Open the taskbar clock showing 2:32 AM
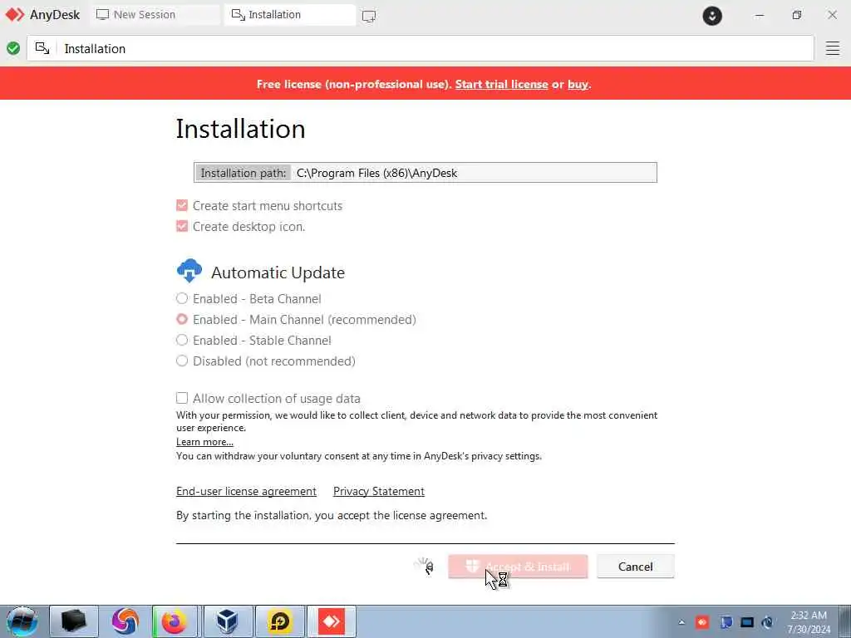Image resolution: width=851 pixels, height=638 pixels. (809, 621)
